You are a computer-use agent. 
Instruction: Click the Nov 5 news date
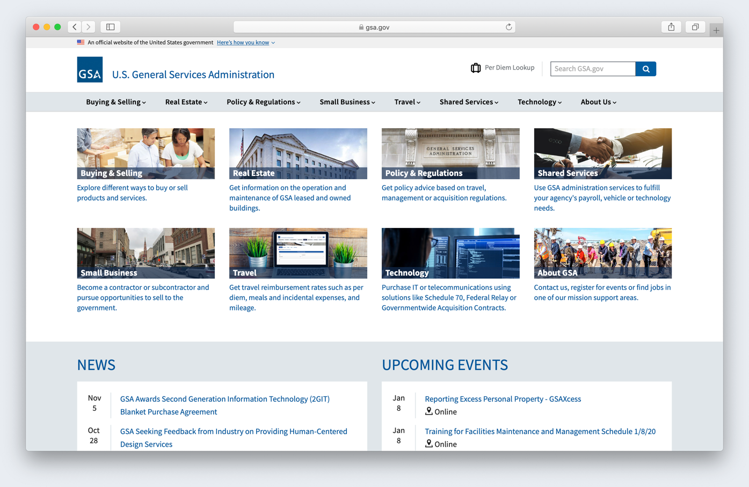click(x=94, y=403)
